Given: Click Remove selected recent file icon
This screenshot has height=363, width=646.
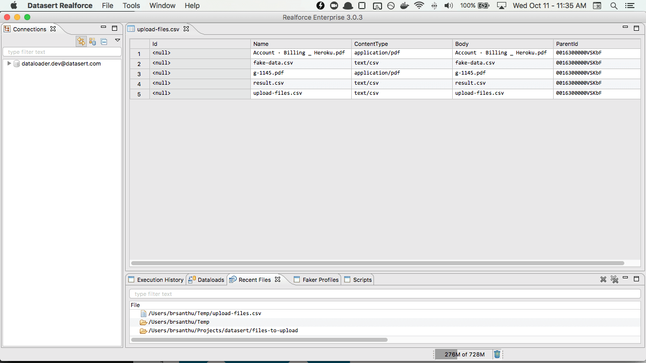Looking at the screenshot, I should 603,279.
